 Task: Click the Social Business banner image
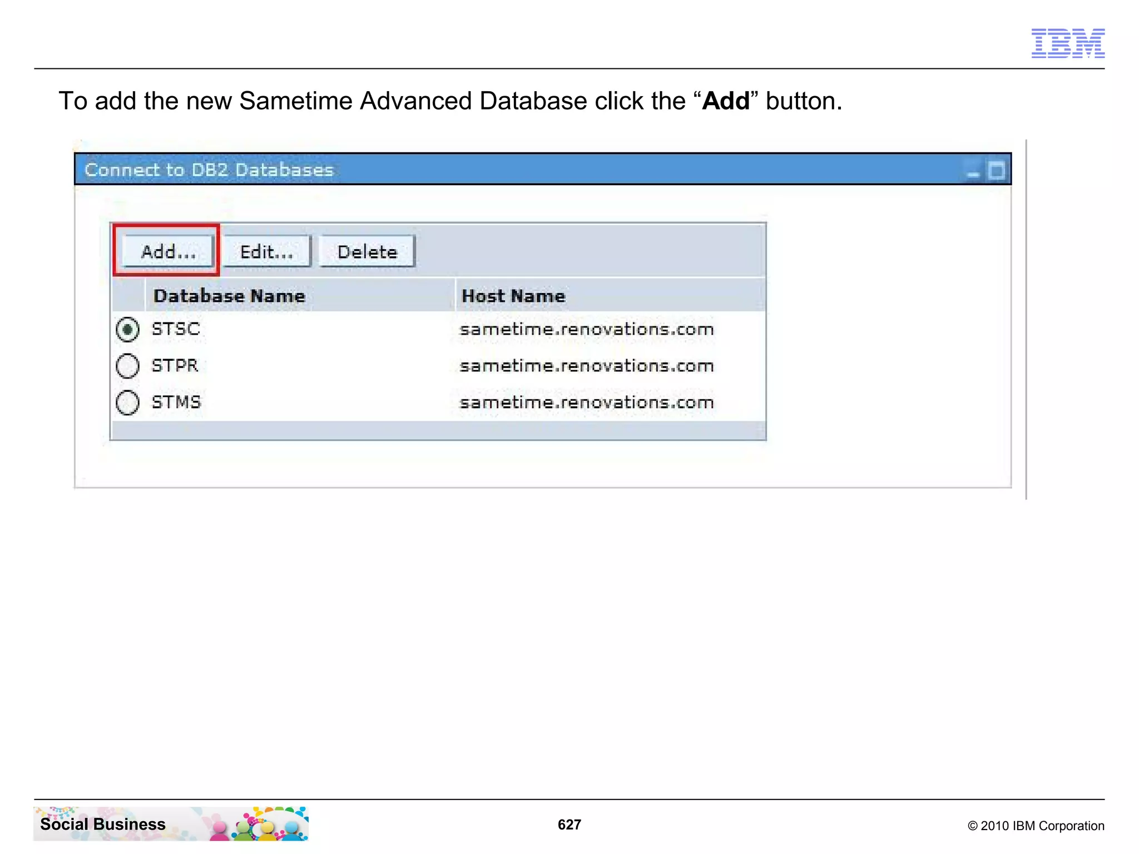(x=171, y=824)
